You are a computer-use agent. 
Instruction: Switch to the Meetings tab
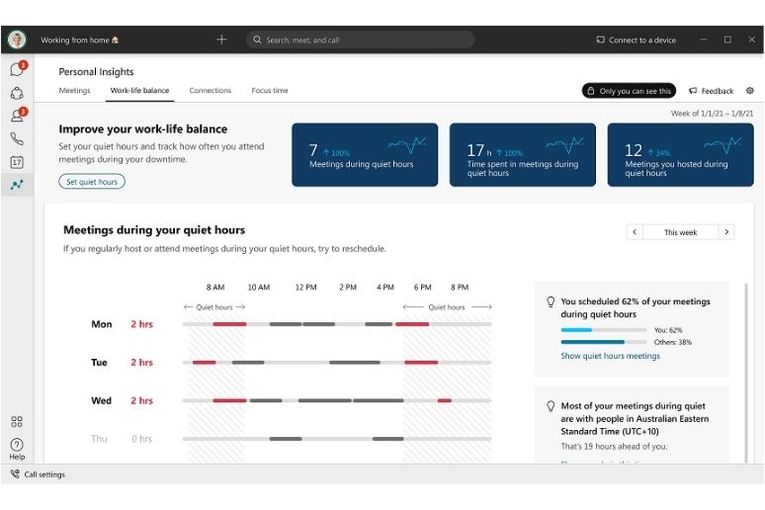click(75, 90)
